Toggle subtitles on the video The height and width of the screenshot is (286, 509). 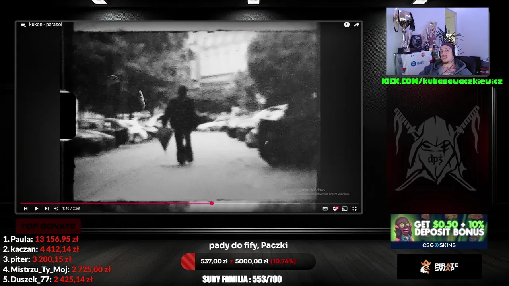point(325,209)
